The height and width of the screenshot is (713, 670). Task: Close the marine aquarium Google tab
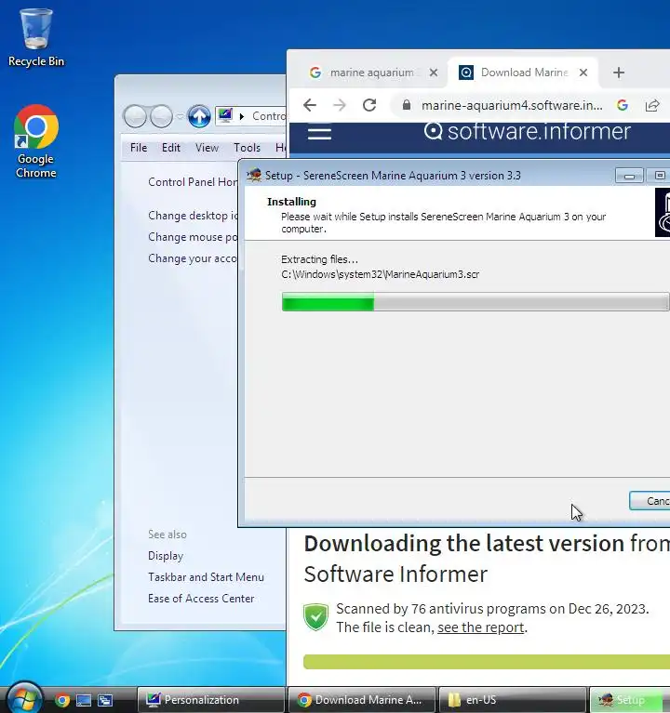434,73
